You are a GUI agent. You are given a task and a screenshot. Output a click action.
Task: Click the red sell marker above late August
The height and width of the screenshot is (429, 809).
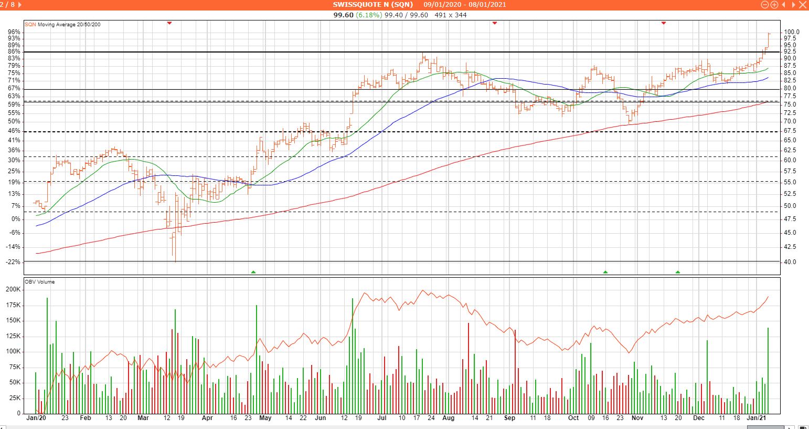[x=494, y=23]
